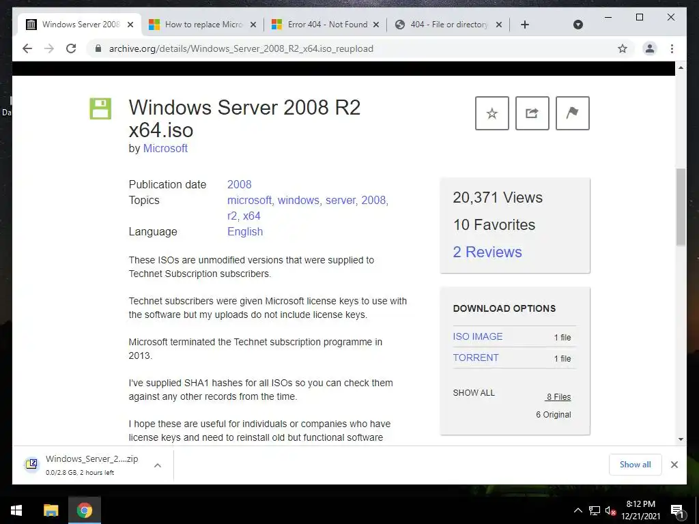Open the Microsoft author link

pos(165,148)
